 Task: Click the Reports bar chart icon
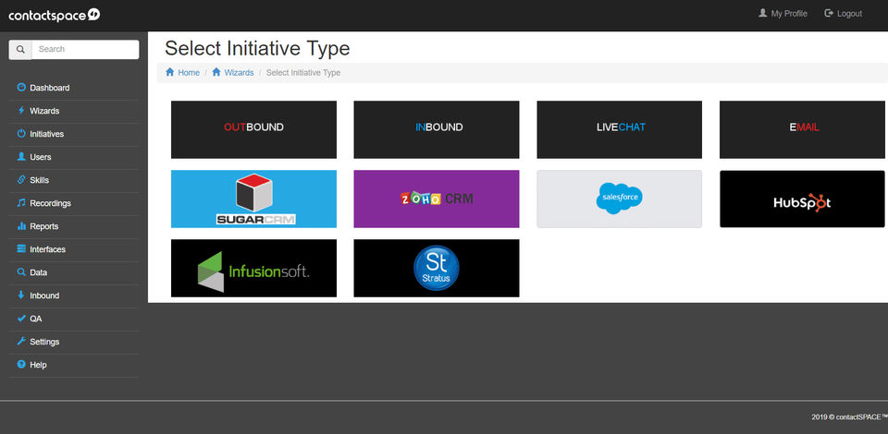(21, 226)
